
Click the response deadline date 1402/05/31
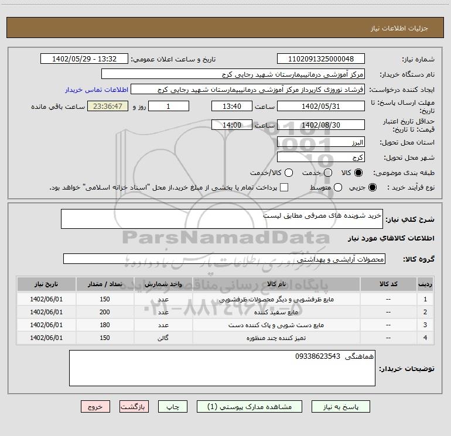coord(321,107)
